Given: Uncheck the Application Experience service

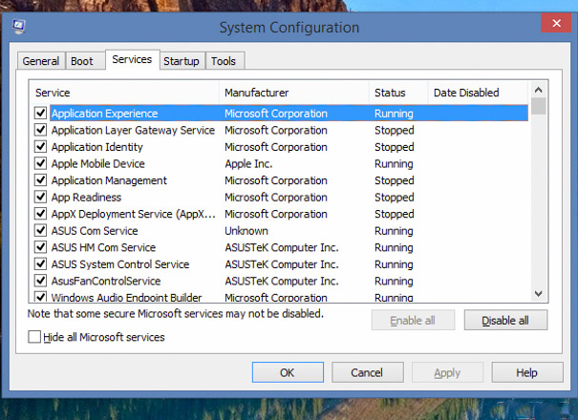Looking at the screenshot, I should tap(40, 113).
